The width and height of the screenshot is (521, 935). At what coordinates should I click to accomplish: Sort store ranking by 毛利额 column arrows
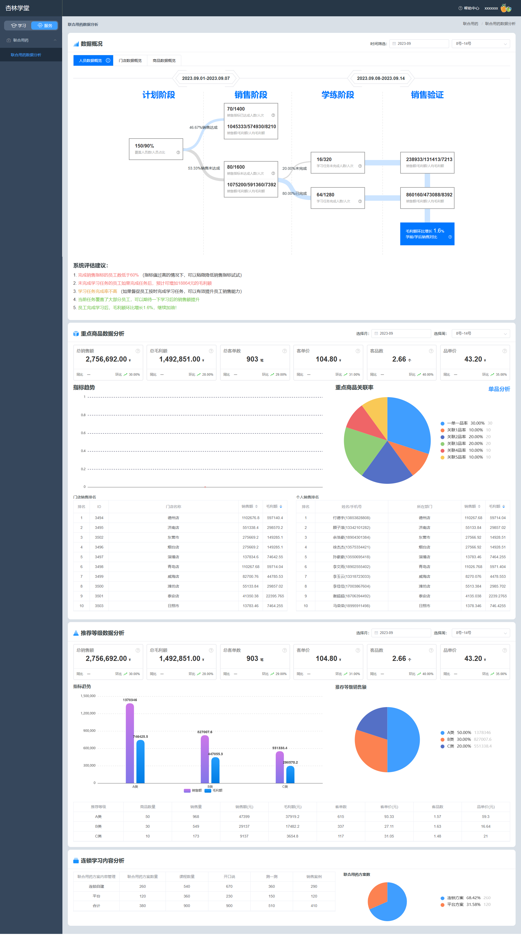tap(281, 506)
